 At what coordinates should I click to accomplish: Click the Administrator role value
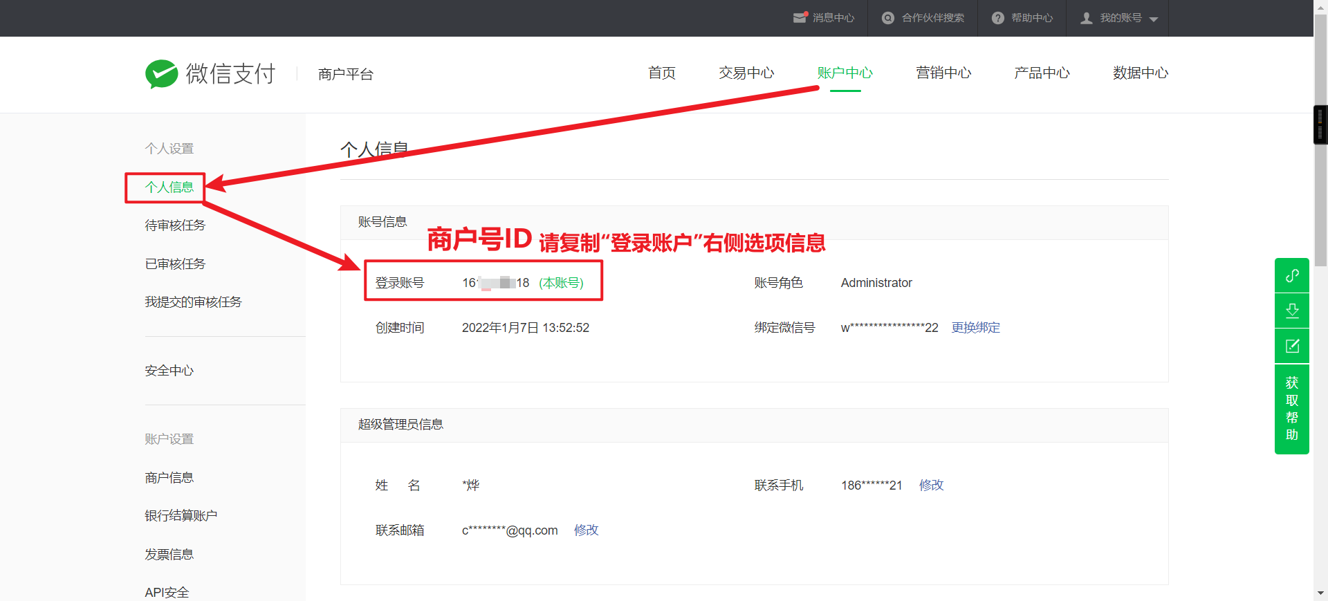pos(876,283)
